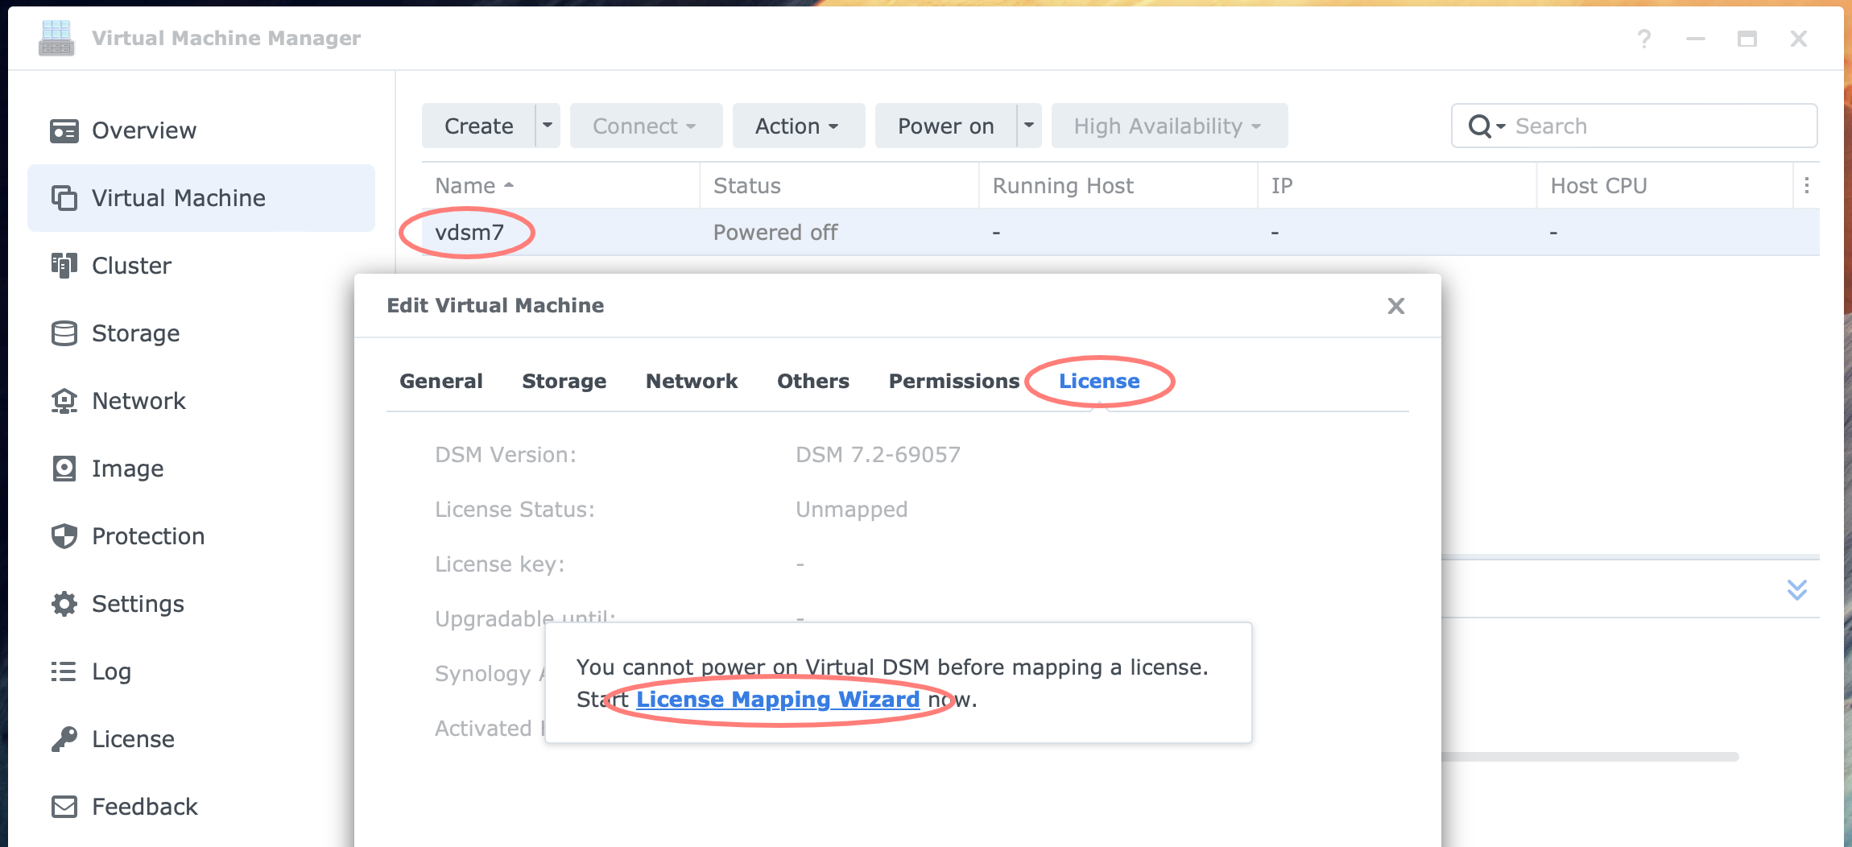Screen dimensions: 1852x847
Task: Open column options three-dot menu
Action: tap(1807, 186)
